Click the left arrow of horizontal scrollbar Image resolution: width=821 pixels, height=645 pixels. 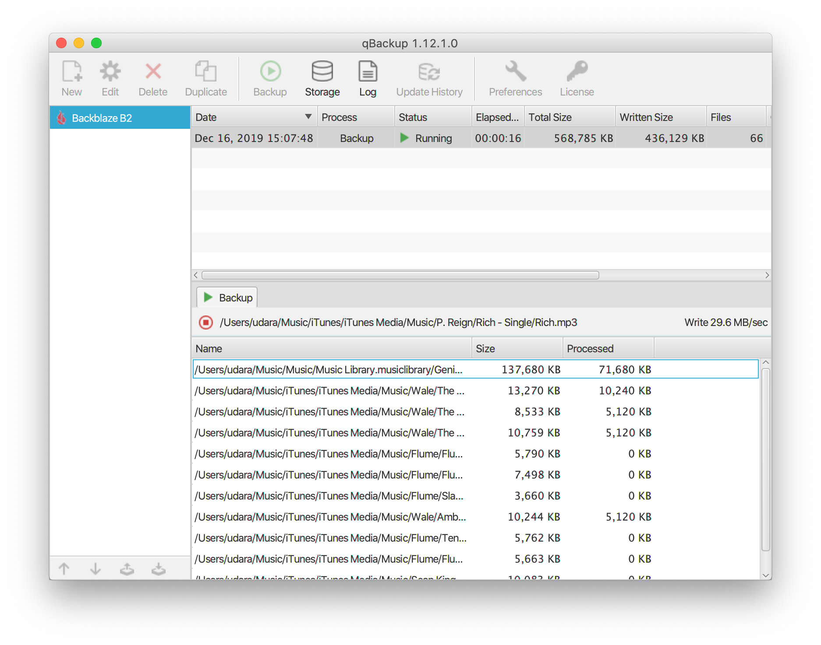(x=196, y=275)
